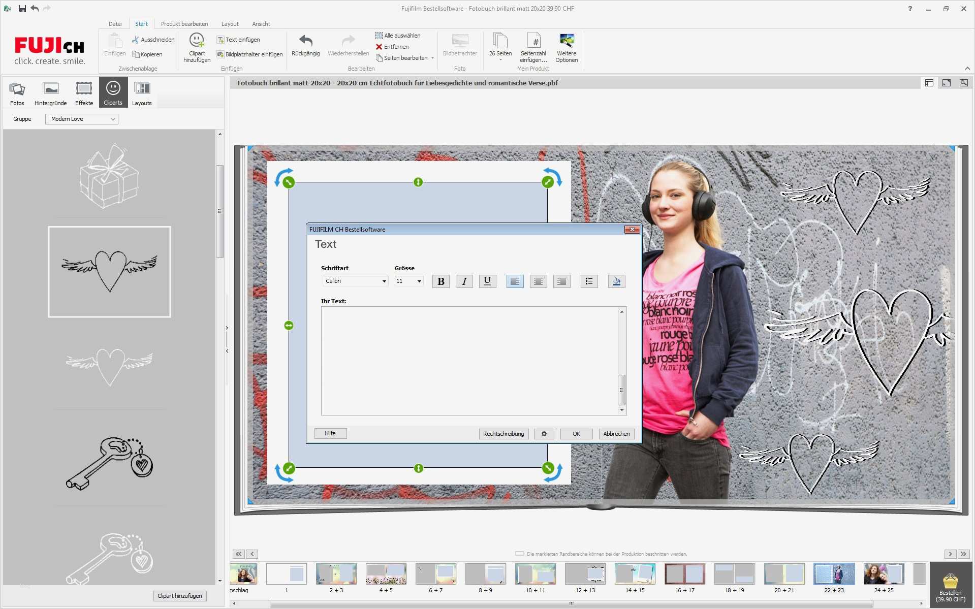975x609 pixels.
Task: Click the Rückgängig undo icon
Action: pos(305,45)
